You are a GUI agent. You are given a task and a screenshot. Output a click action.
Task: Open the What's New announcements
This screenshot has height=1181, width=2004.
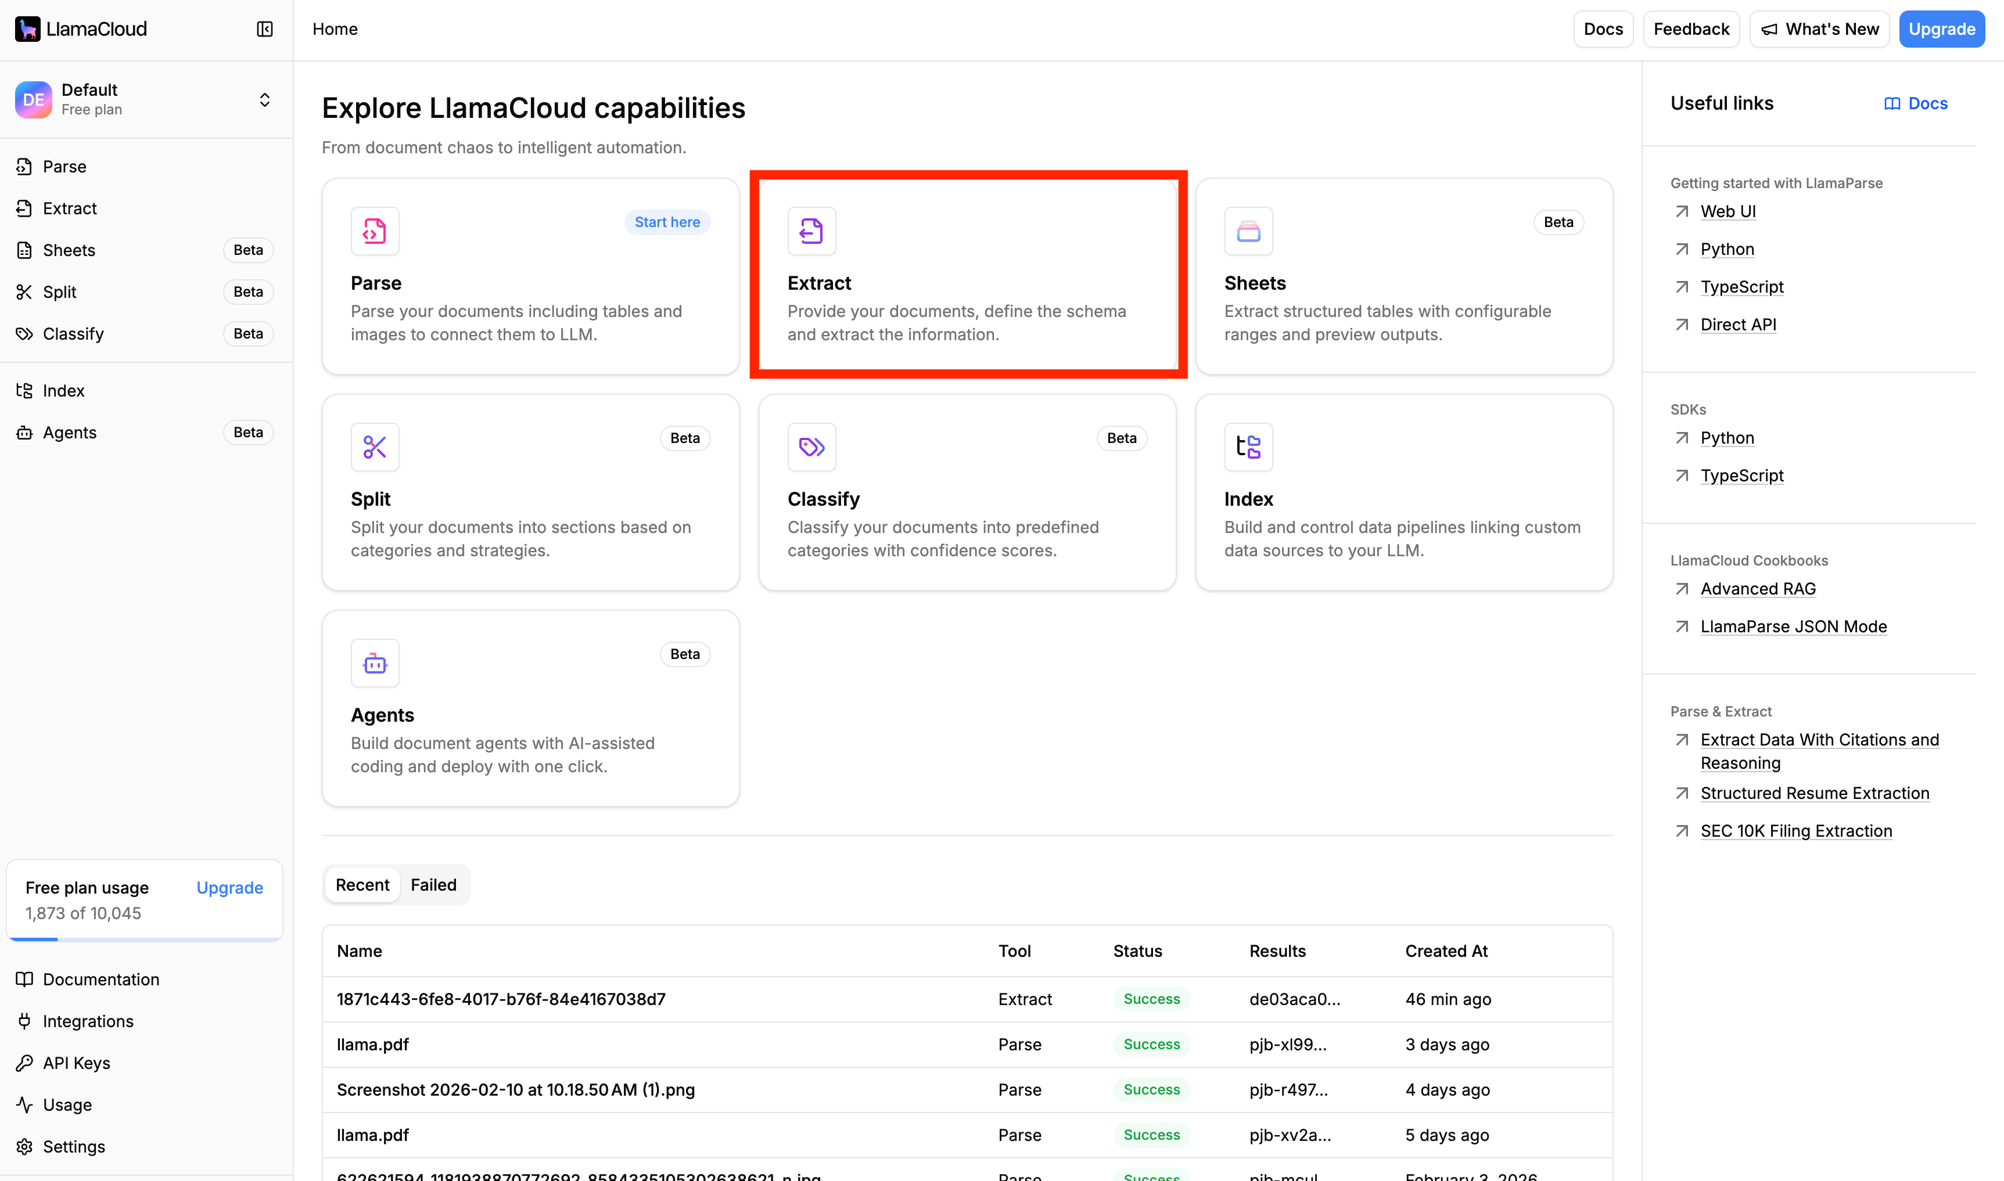tap(1819, 30)
